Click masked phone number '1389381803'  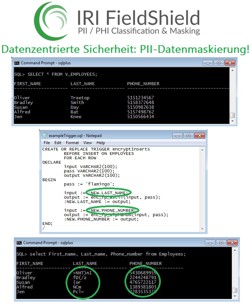(x=143, y=287)
